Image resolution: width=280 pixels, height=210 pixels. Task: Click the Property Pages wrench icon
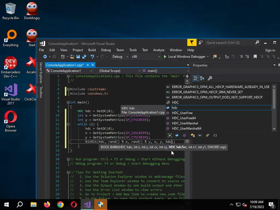coord(210,78)
